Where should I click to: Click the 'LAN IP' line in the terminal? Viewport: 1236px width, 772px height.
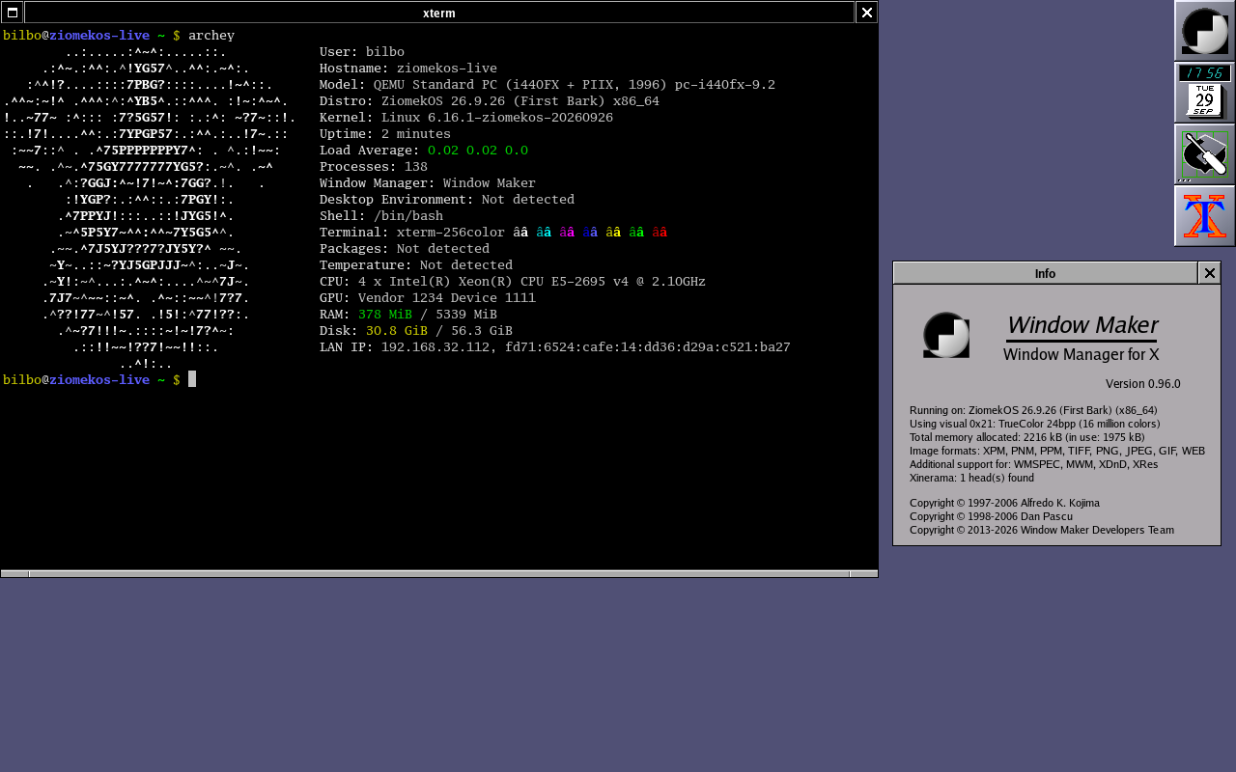[x=555, y=347]
